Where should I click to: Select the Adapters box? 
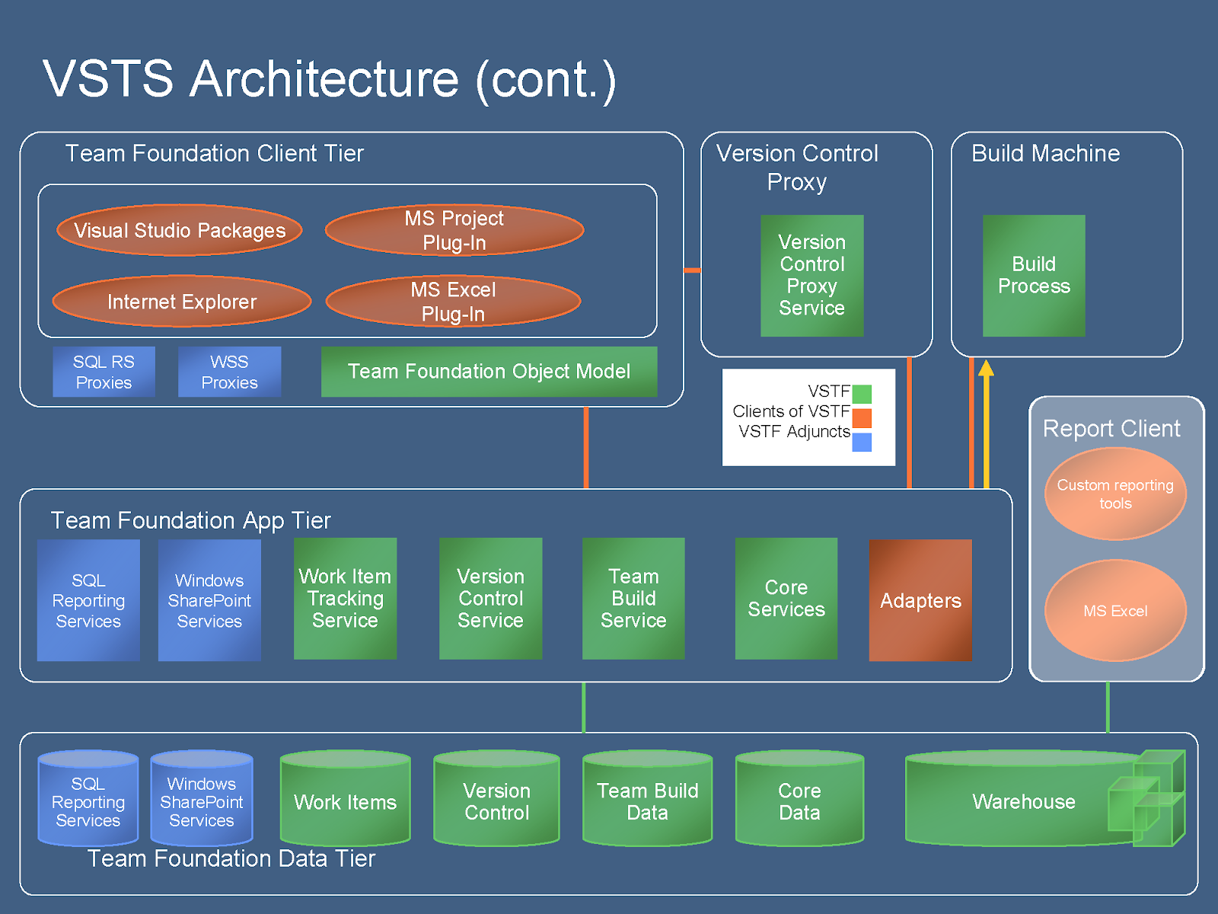tap(920, 600)
